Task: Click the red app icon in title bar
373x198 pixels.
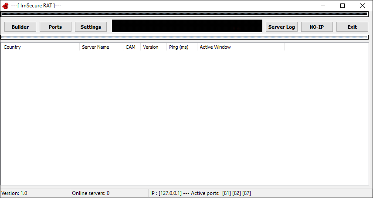Action: (x=5, y=6)
